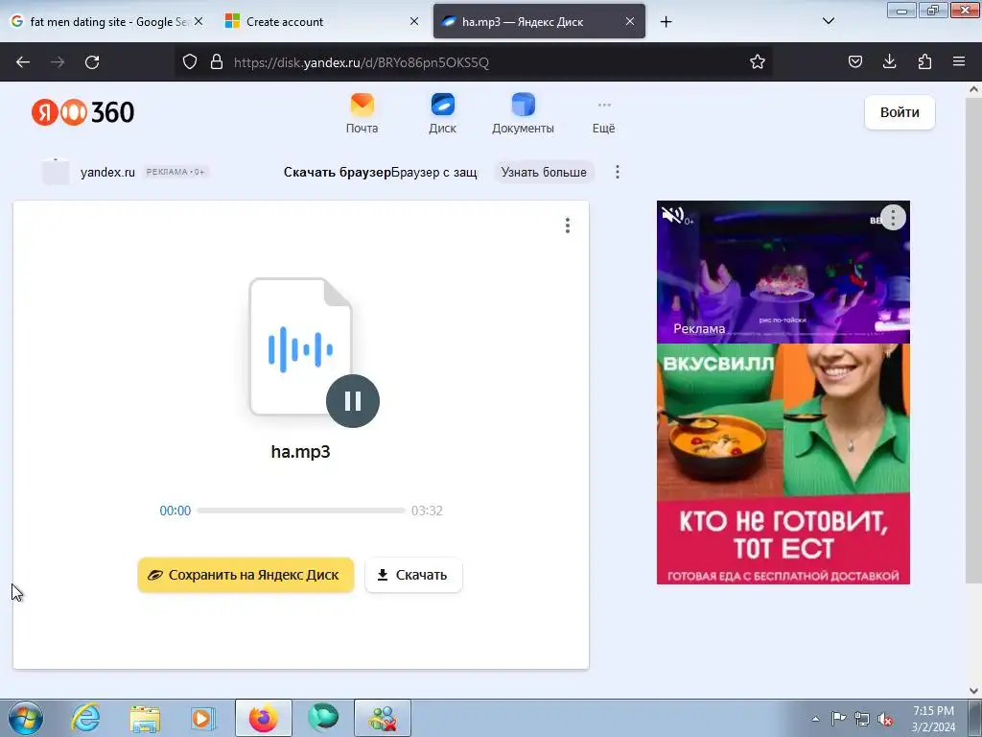Viewport: 982px width, 737px height.
Task: Open the users app with red X in taskbar
Action: click(383, 718)
